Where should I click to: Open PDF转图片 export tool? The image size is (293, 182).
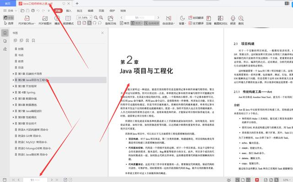(45, 20)
